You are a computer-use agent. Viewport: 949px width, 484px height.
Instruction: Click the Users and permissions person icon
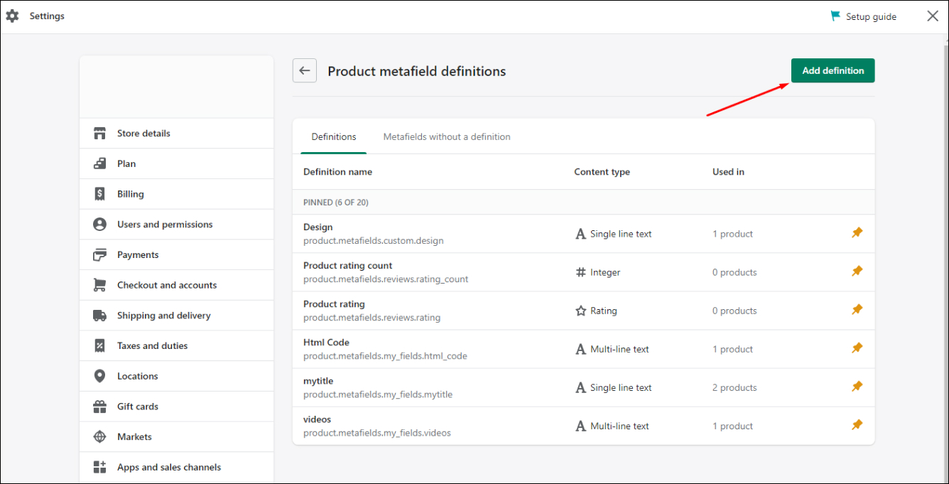point(100,224)
